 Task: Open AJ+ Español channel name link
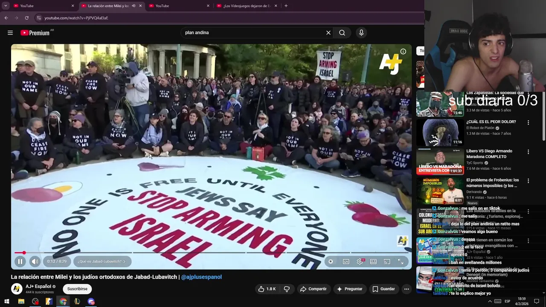coord(38,287)
